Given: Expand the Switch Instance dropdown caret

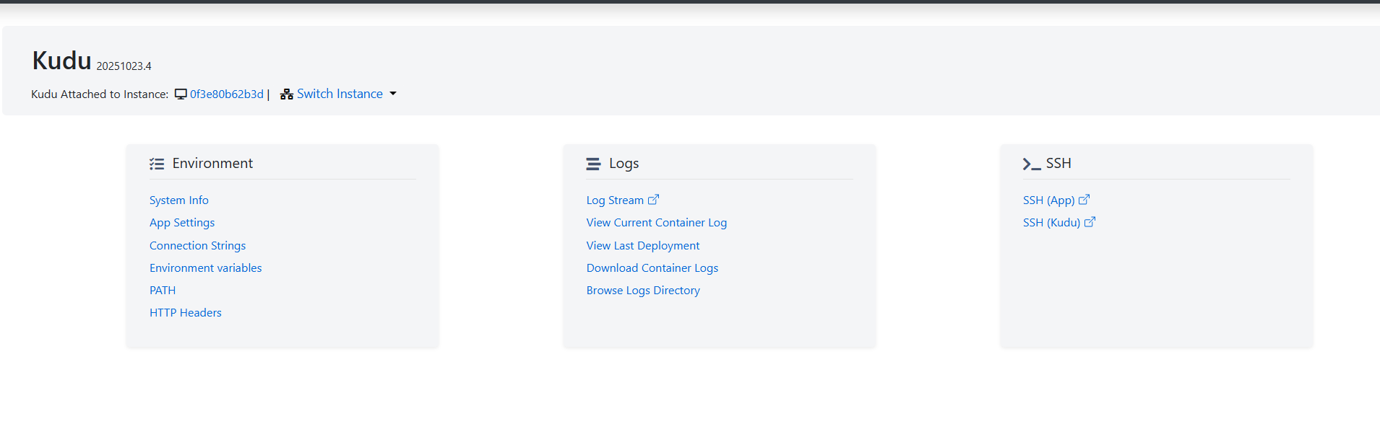Looking at the screenshot, I should (393, 94).
